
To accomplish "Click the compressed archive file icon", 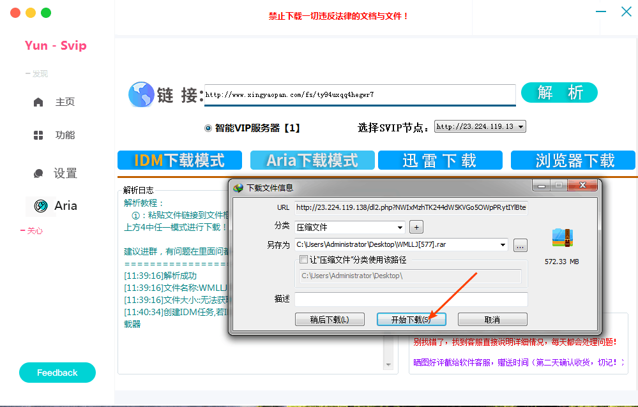I will click(x=562, y=238).
